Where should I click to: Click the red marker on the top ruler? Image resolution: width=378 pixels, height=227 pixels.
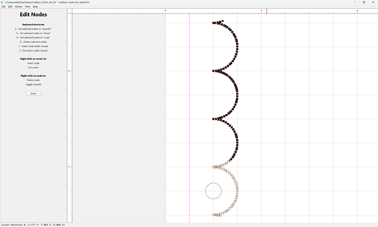point(267,11)
